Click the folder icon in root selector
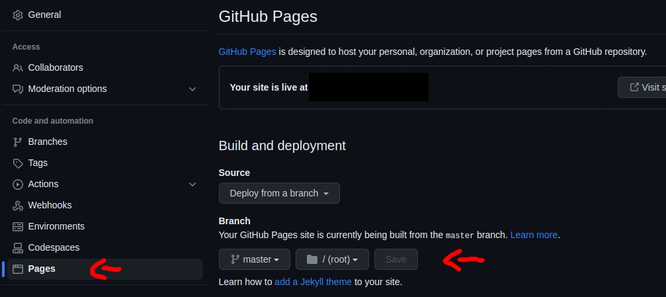This screenshot has width=666, height=297. [312, 259]
